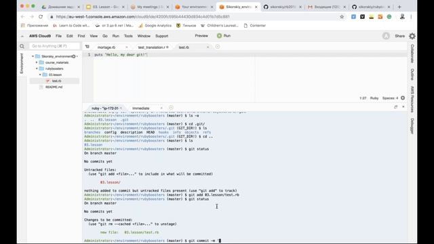Click the green Run icon
The width and height of the screenshot is (434, 244).
[219, 36]
